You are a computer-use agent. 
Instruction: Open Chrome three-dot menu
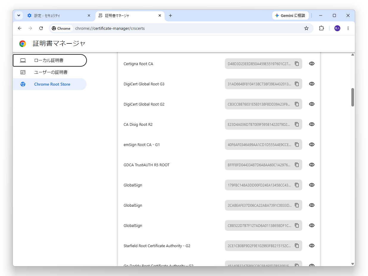[x=348, y=28]
